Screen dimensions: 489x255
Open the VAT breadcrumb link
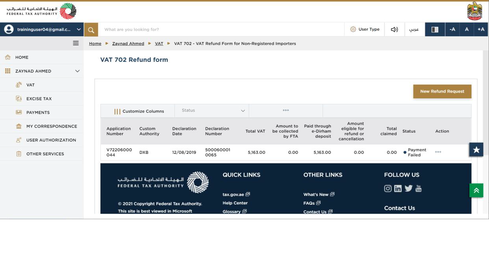click(x=159, y=44)
